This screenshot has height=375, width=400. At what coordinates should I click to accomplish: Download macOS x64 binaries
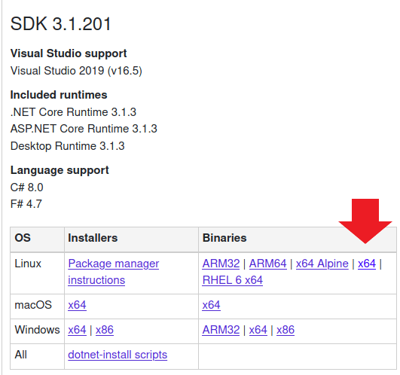click(211, 305)
